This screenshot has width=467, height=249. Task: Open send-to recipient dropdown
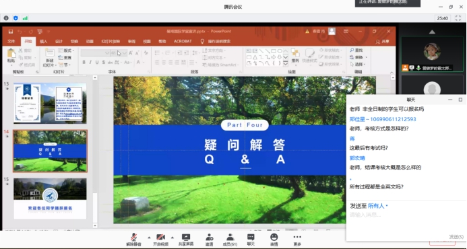[x=378, y=206]
